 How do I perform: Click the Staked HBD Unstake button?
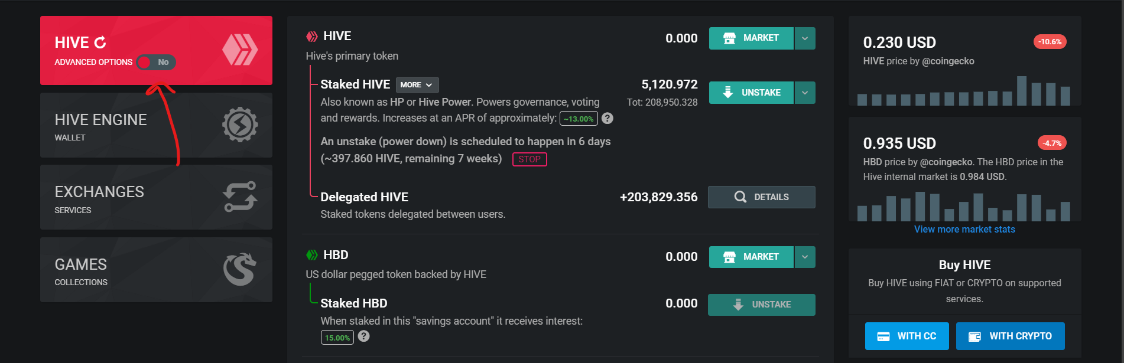[762, 305]
